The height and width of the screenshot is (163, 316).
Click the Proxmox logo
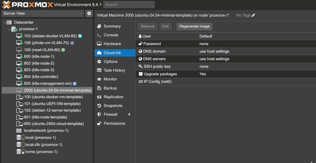[x=27, y=4]
